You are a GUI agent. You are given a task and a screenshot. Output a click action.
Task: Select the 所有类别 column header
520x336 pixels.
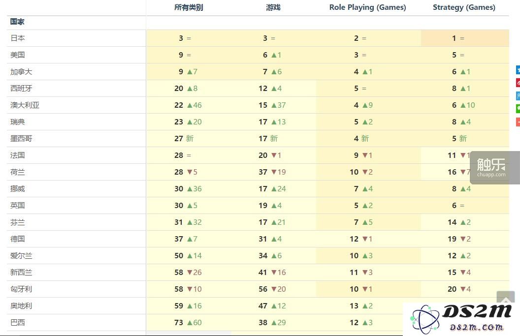click(x=189, y=7)
